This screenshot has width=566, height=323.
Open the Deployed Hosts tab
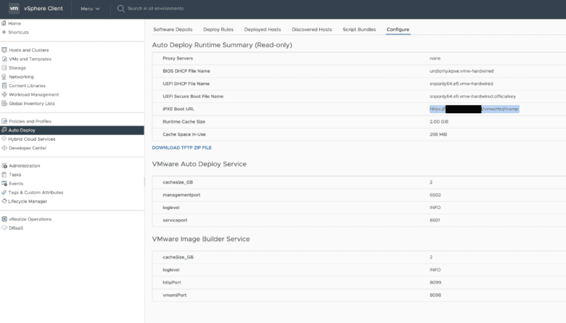click(263, 29)
